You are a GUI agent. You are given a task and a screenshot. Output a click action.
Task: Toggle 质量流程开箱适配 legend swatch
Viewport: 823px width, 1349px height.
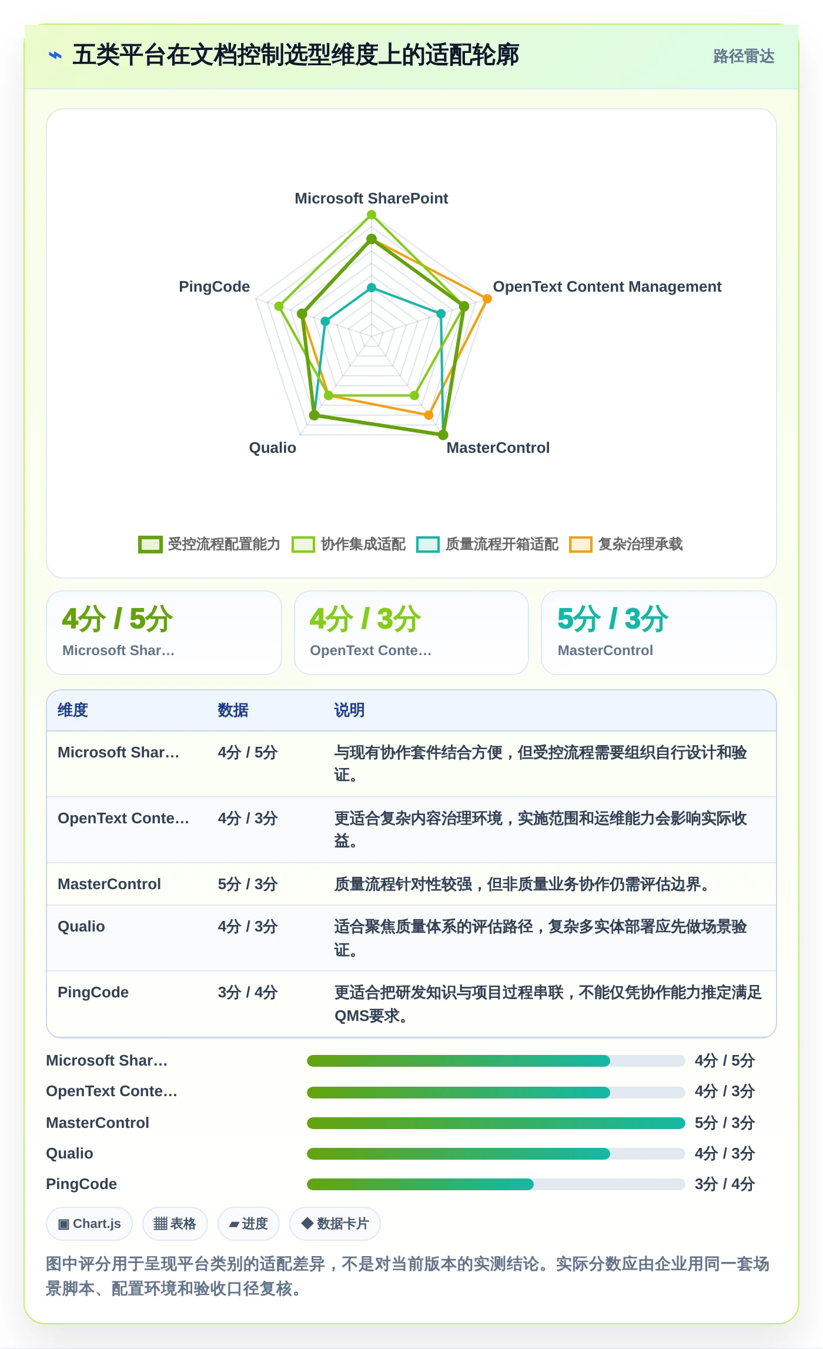pos(428,545)
